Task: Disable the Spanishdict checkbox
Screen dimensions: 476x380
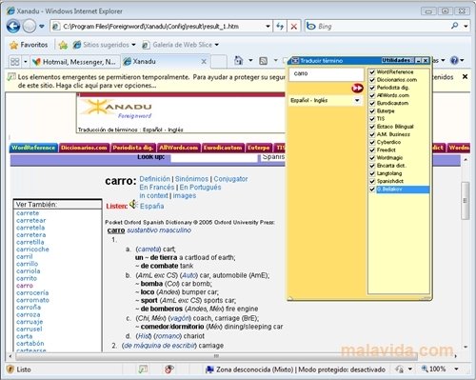Action: [x=372, y=181]
